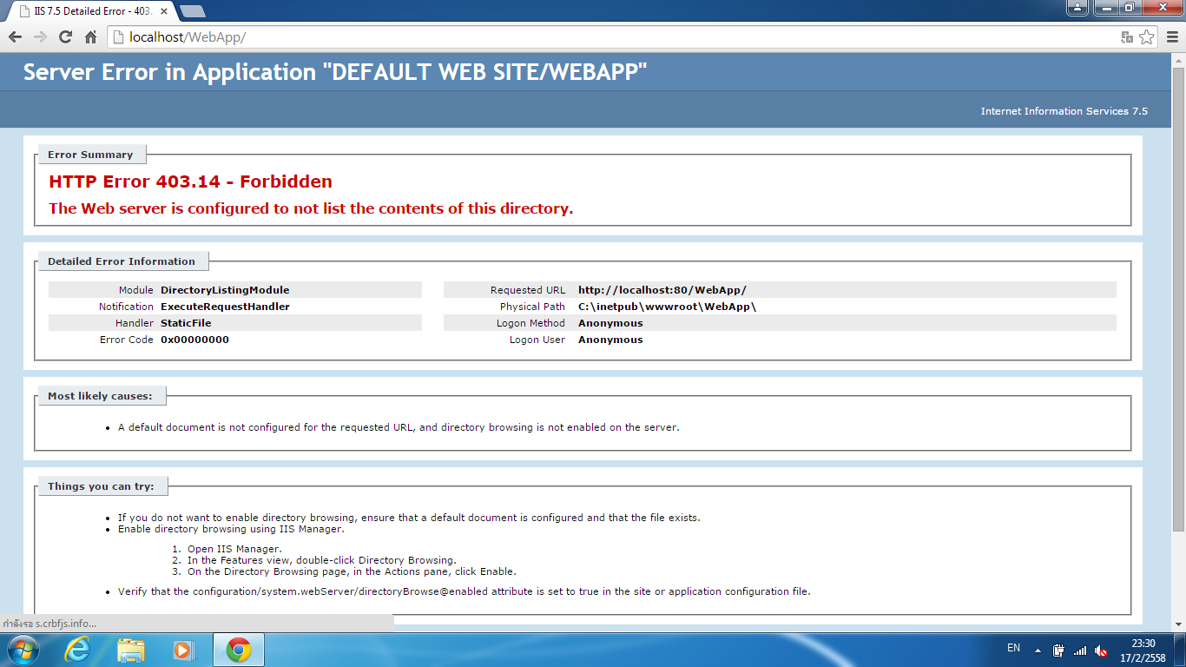Click the browser forward arrow
Image resolution: width=1186 pixels, height=667 pixels.
(x=40, y=37)
